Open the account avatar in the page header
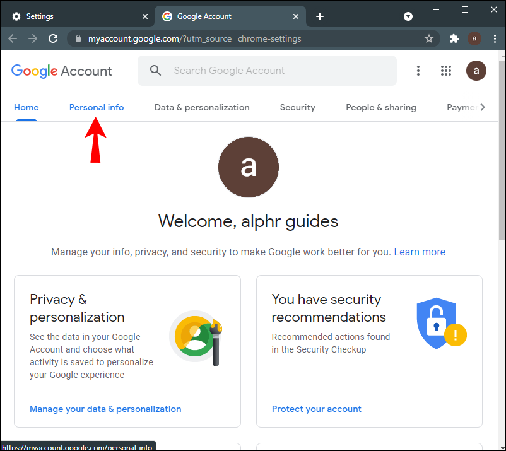Image resolution: width=506 pixels, height=451 pixels. (476, 71)
